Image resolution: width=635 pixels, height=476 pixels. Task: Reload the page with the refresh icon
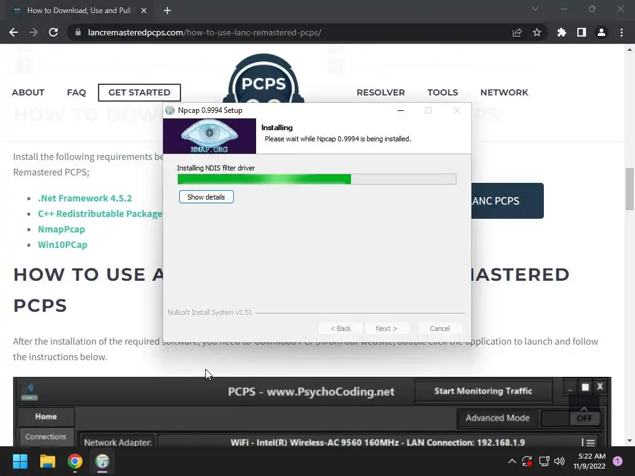point(53,32)
